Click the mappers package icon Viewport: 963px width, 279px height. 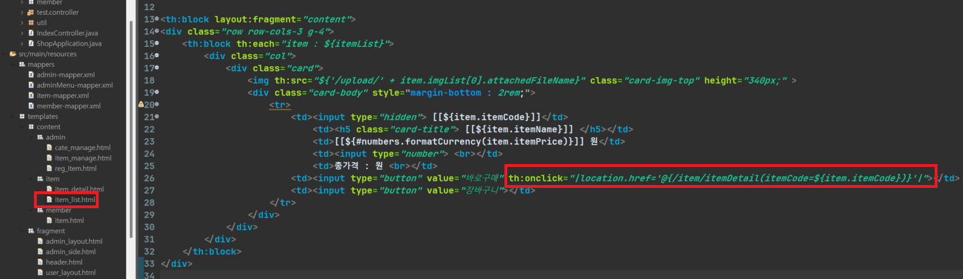click(x=22, y=65)
